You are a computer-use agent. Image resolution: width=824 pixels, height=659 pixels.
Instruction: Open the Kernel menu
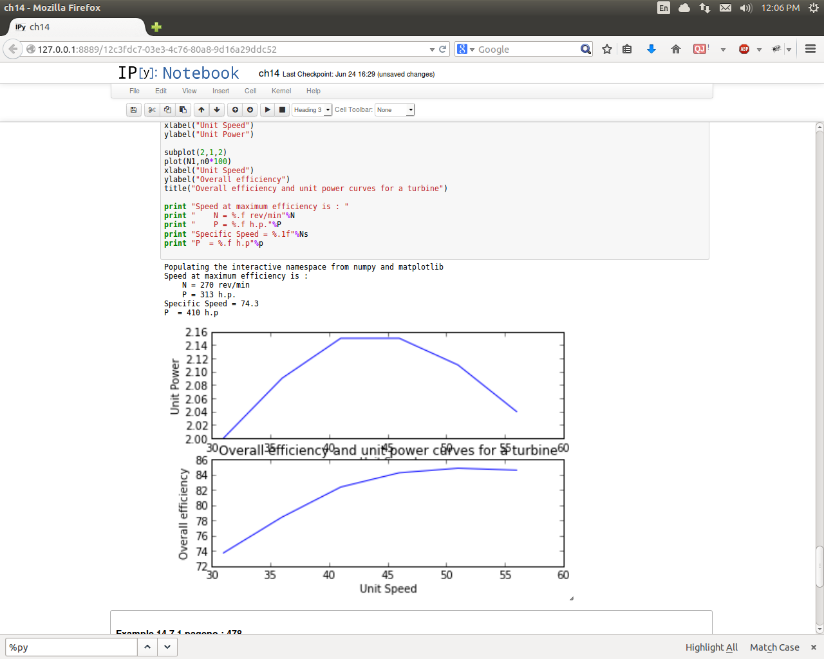click(x=281, y=91)
